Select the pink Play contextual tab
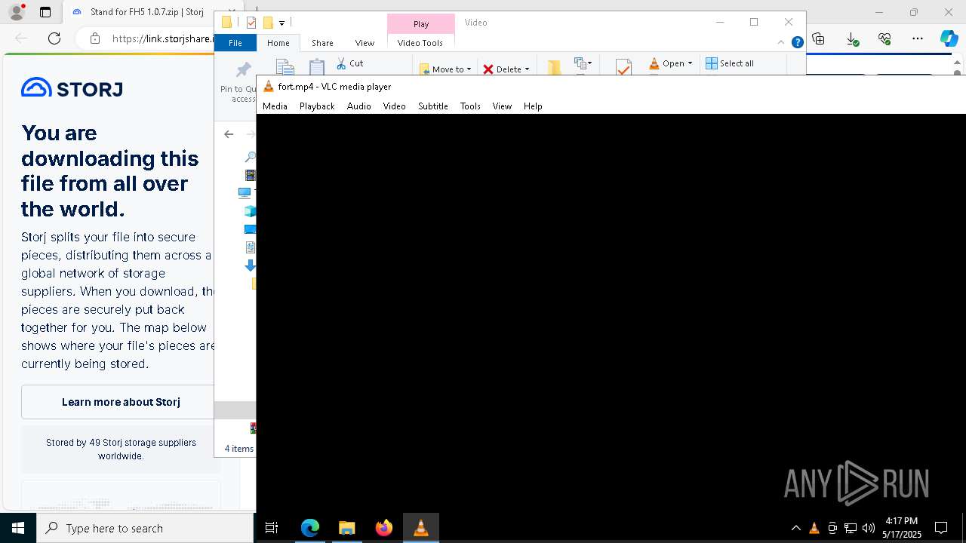Image resolution: width=966 pixels, height=543 pixels. pos(421,24)
